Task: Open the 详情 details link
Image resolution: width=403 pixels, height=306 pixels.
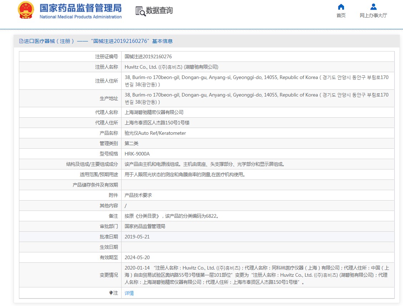Action: (x=129, y=293)
